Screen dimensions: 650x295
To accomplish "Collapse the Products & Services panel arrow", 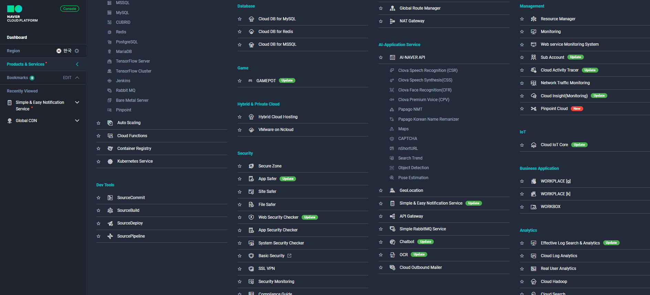I will point(77,64).
